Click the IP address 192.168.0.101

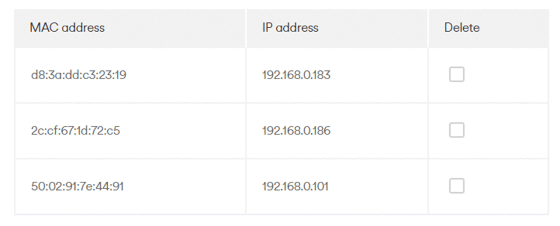[x=295, y=187]
